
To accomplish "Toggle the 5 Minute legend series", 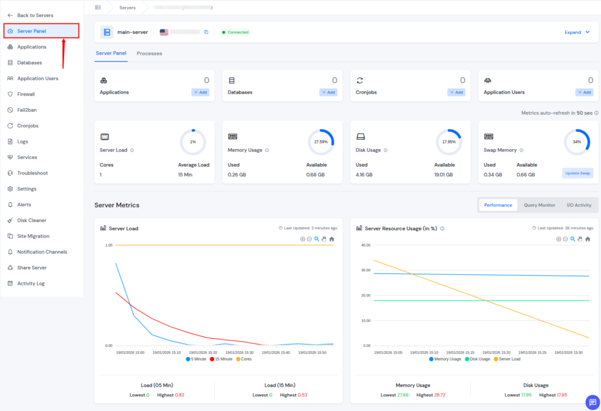I will tap(196, 359).
